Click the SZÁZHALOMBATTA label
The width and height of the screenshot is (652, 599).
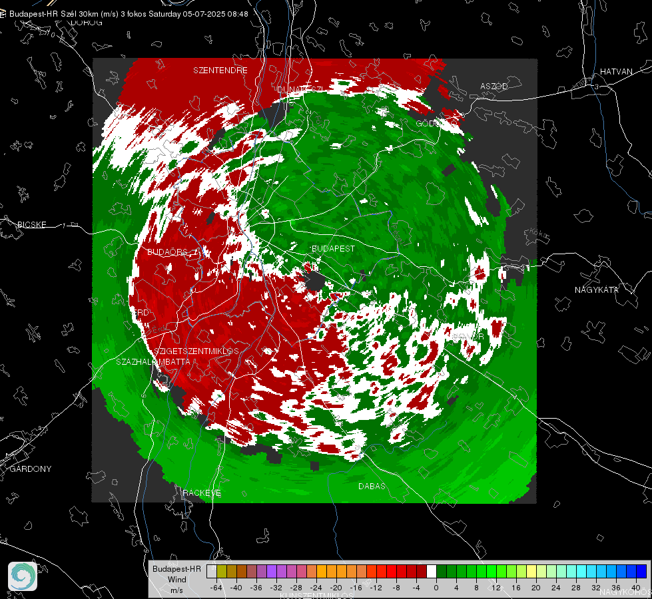153,361
